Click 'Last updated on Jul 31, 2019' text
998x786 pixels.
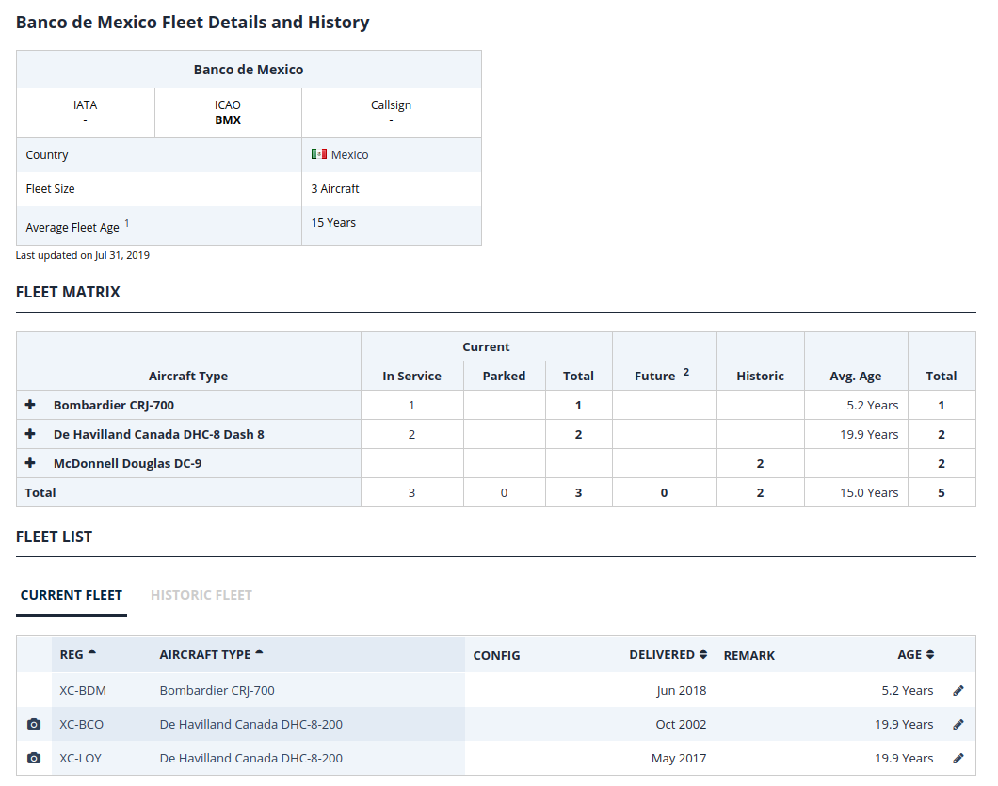(x=83, y=255)
